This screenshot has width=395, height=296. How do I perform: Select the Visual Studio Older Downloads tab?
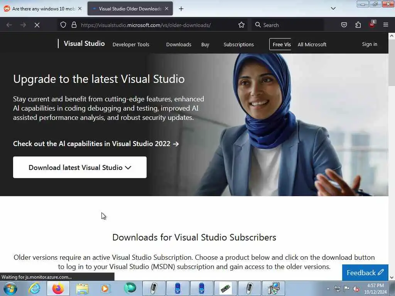click(130, 8)
